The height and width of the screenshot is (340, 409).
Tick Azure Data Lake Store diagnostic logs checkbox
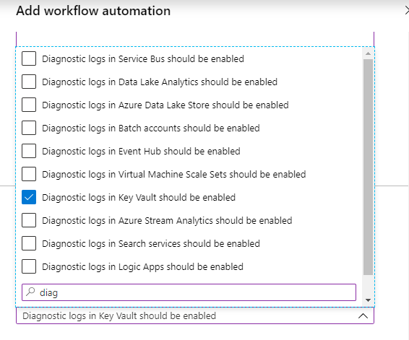point(29,105)
